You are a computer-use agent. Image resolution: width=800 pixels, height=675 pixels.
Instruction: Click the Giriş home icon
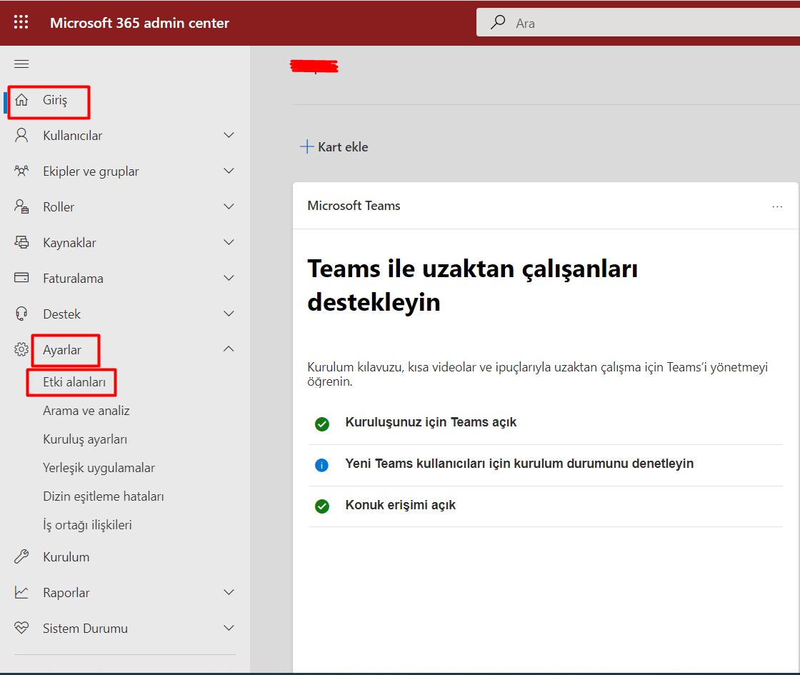(x=21, y=99)
